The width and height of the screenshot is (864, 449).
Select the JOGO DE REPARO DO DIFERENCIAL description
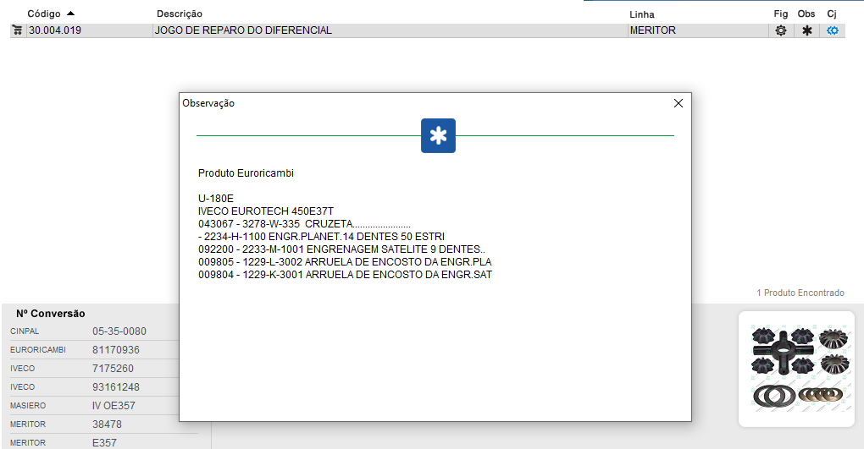pyautogui.click(x=243, y=30)
